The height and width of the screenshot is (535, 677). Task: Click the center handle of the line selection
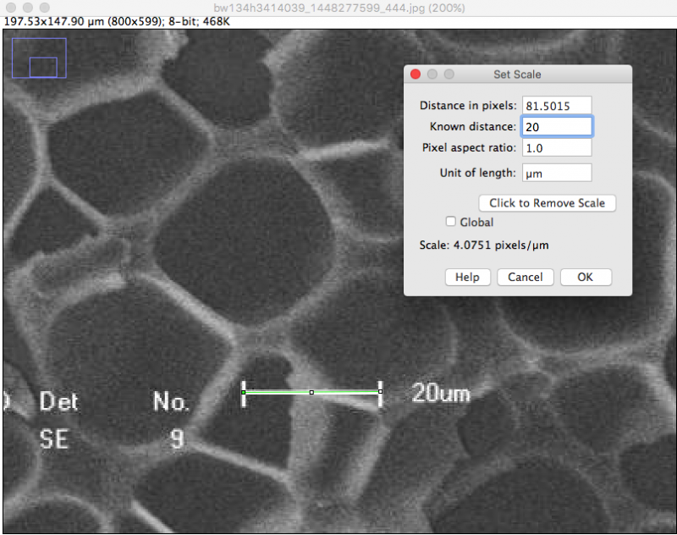click(311, 393)
